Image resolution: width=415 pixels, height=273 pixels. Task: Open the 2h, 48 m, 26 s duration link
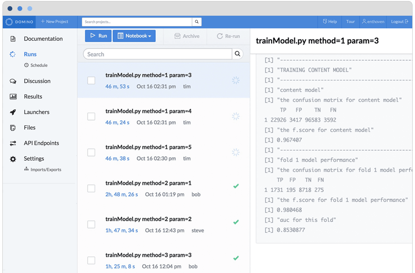[122, 194]
